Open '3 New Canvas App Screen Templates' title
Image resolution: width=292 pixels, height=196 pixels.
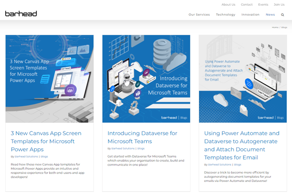pyautogui.click(x=46, y=141)
